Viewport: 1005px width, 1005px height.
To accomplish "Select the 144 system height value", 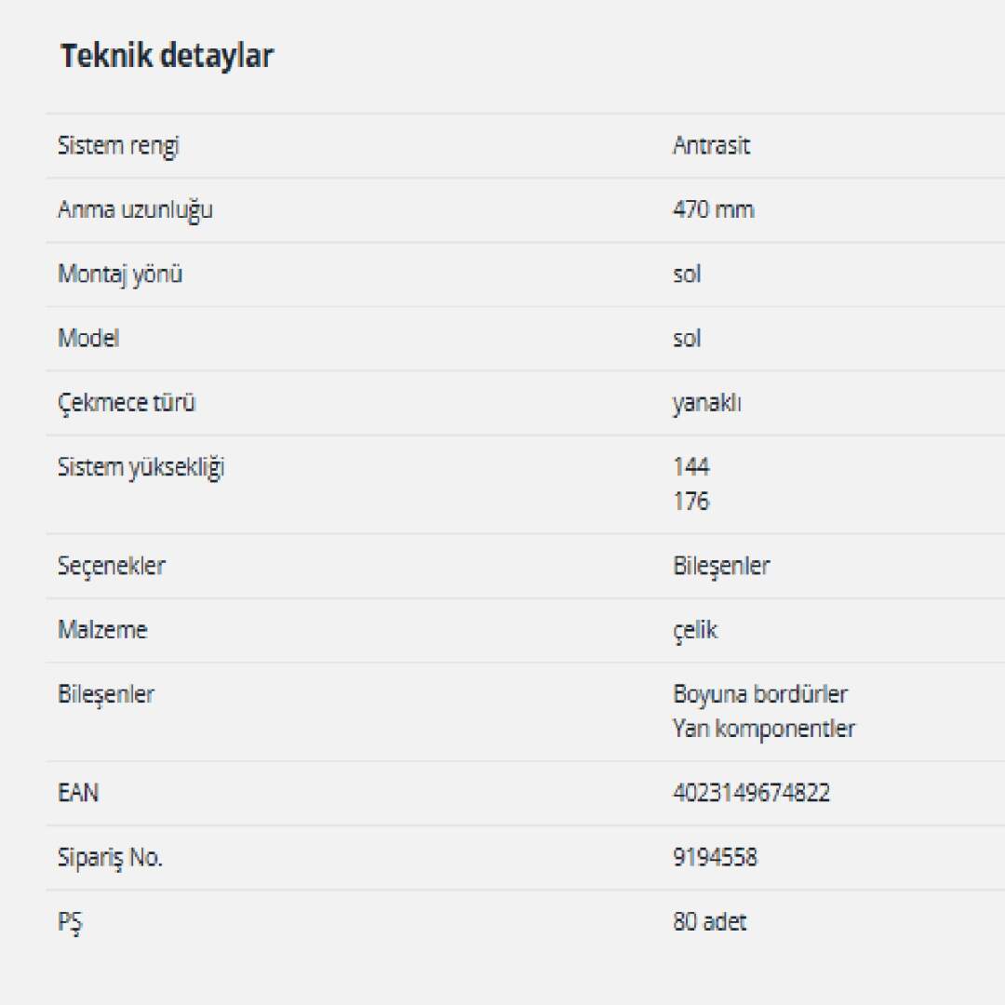I will [690, 467].
